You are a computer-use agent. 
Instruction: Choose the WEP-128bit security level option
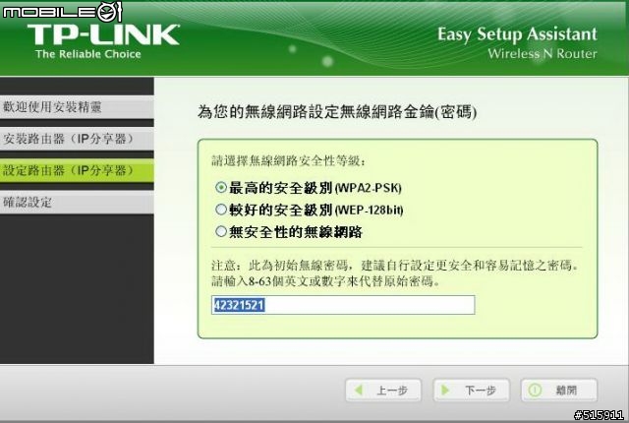point(221,210)
